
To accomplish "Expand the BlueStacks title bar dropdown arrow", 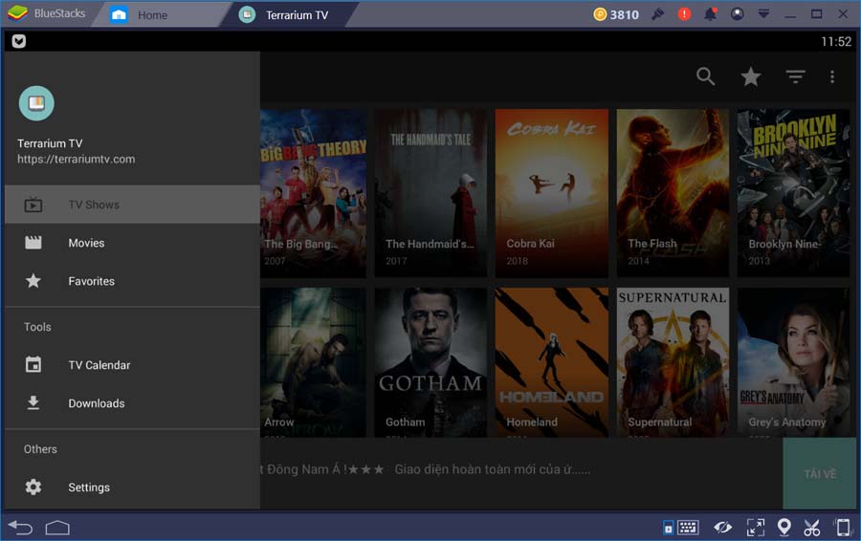I will point(763,14).
